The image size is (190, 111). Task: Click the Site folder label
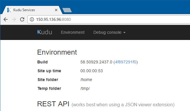point(48,80)
